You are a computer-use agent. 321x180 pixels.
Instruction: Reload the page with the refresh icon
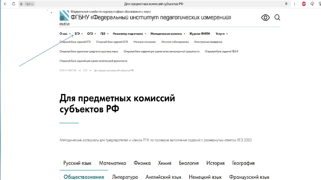14,4
